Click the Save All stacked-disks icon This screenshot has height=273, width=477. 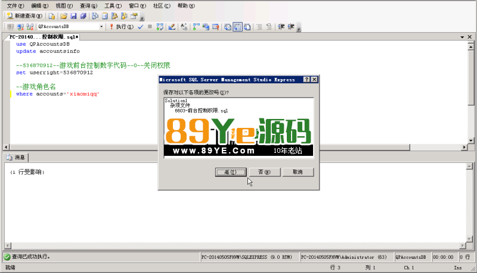83,16
